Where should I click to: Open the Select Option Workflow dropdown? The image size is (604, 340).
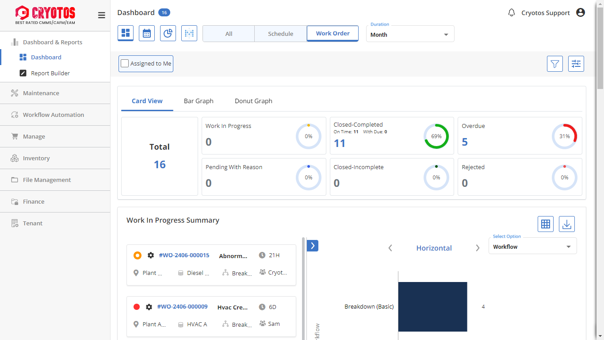pyautogui.click(x=532, y=247)
